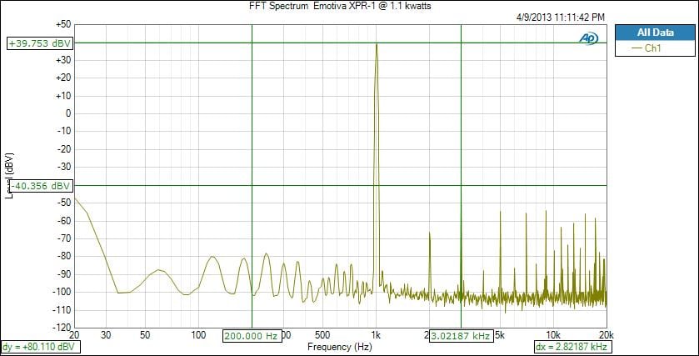The width and height of the screenshot is (699, 356).
Task: Select the Ch1 legend entry
Action: click(653, 48)
